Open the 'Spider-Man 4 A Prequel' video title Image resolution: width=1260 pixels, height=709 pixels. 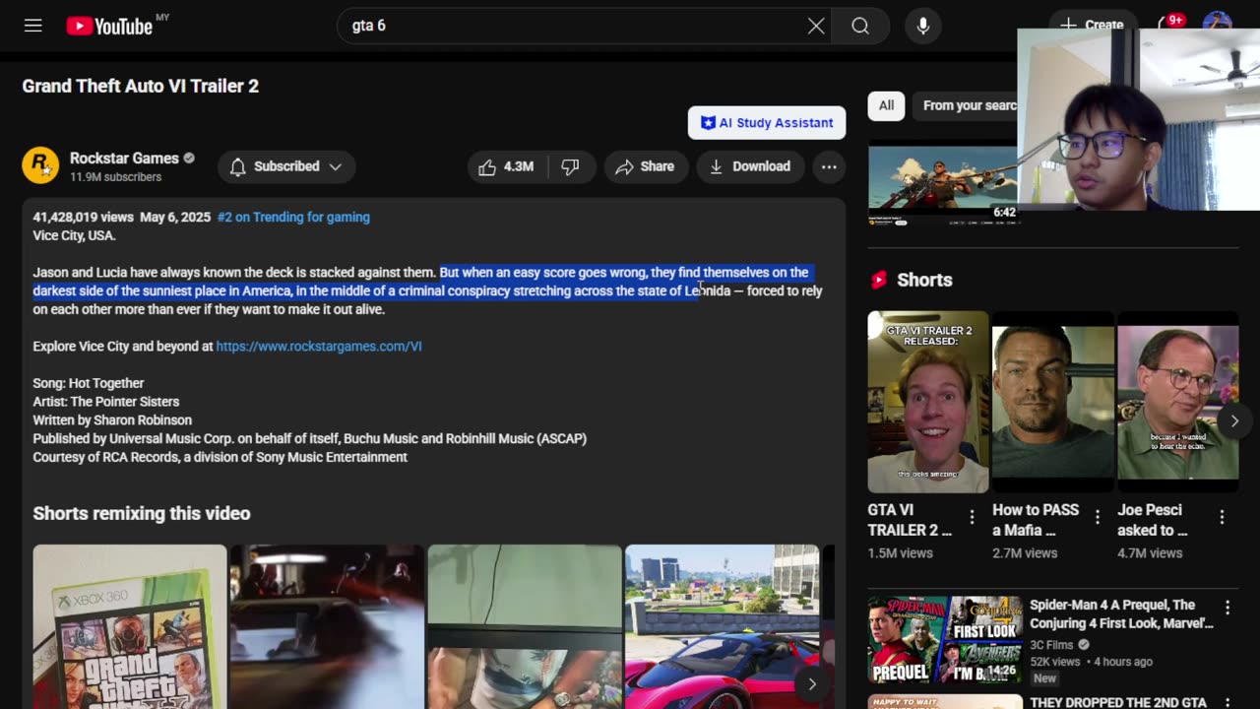coord(1122,613)
